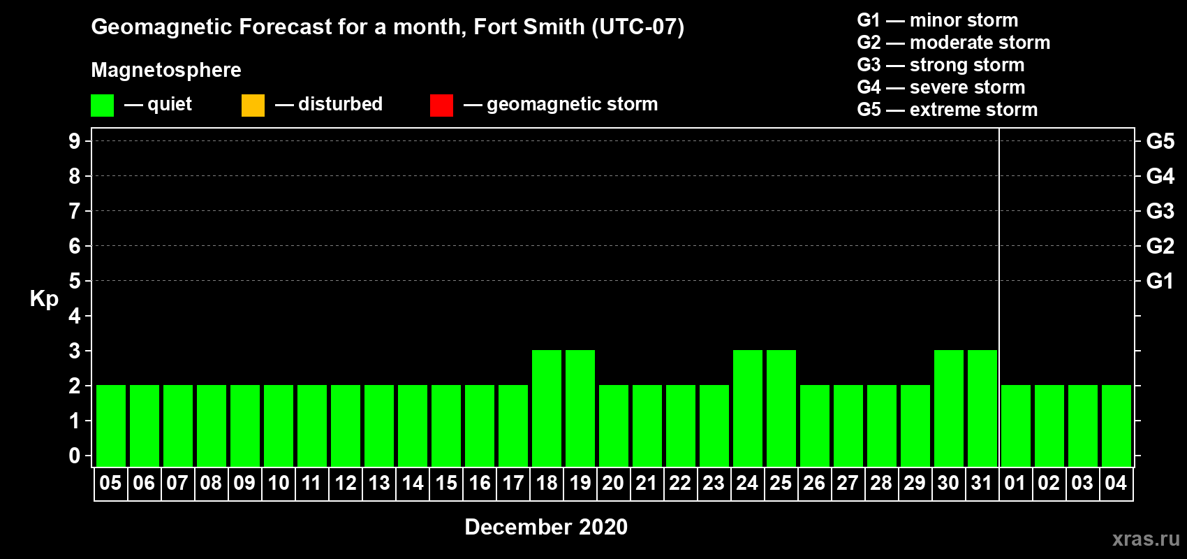This screenshot has height=559, width=1187.
Task: Click the orange disturbed legend swatch
Action: (x=253, y=106)
